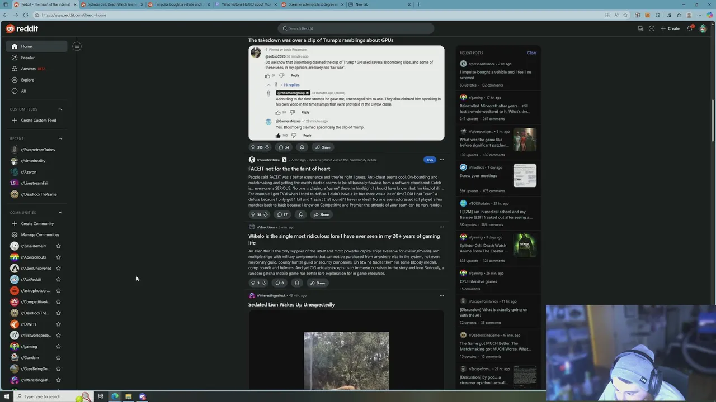The width and height of the screenshot is (716, 402).
Task: Open notifications bell
Action: point(690,28)
